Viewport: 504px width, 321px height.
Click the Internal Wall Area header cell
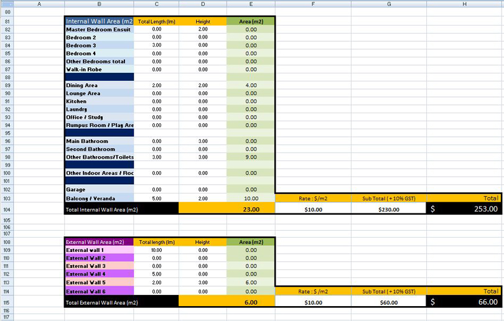pyautogui.click(x=99, y=21)
